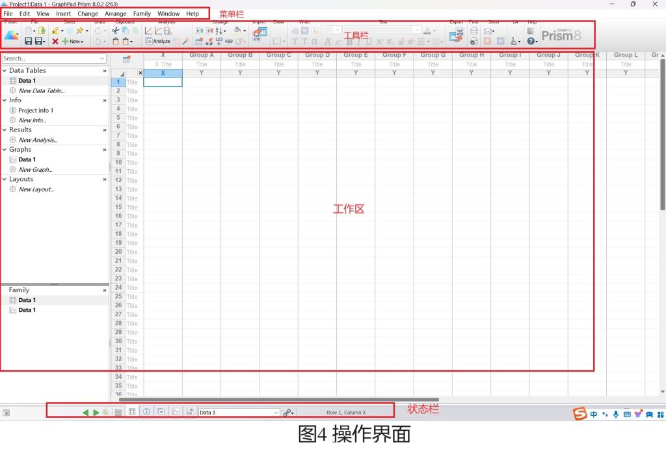Open Help question mark icon
666x451 pixels.
click(x=531, y=42)
